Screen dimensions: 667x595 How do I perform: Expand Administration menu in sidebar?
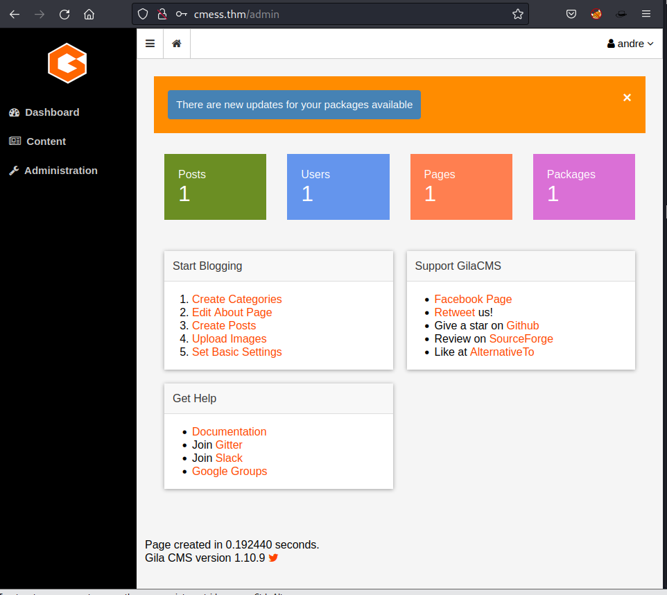click(61, 171)
